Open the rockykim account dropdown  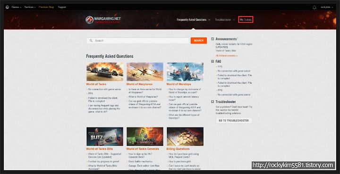click(327, 7)
